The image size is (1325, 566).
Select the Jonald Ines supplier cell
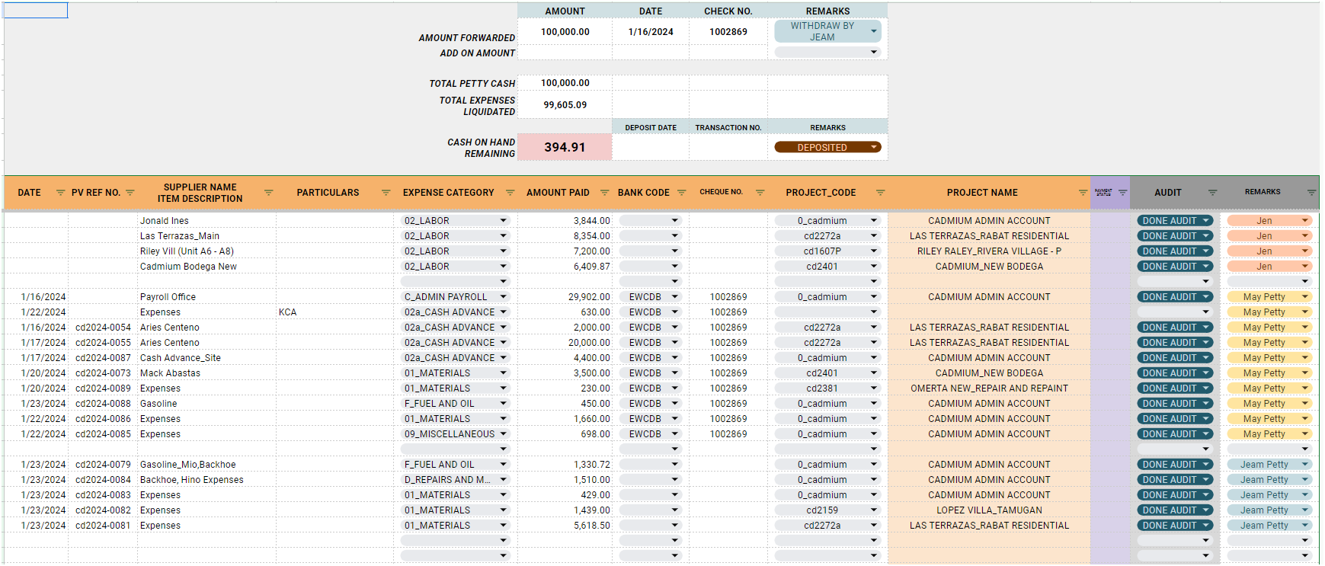pos(206,221)
